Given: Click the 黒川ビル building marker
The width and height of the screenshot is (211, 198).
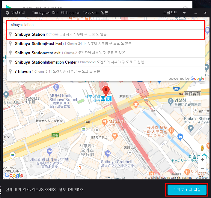Looking at the screenshot, I should pyautogui.click(x=130, y=153).
